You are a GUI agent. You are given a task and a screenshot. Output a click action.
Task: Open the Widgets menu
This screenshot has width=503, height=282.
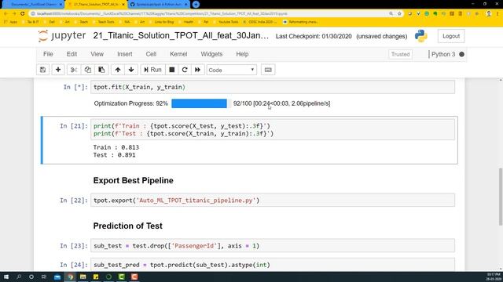[x=211, y=54]
